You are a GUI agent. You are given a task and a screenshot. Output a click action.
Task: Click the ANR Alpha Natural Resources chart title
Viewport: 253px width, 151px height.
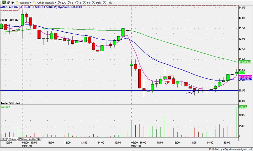pos(41,7)
